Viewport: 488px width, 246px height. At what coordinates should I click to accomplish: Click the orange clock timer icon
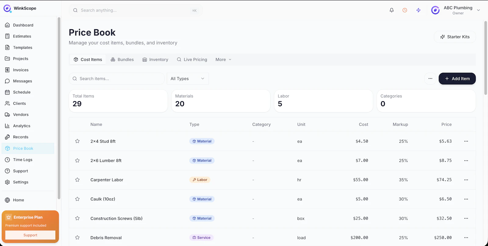coord(405,10)
